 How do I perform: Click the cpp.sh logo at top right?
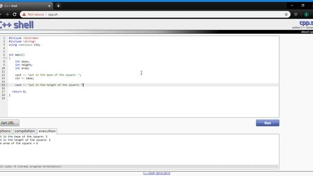[x=306, y=23]
